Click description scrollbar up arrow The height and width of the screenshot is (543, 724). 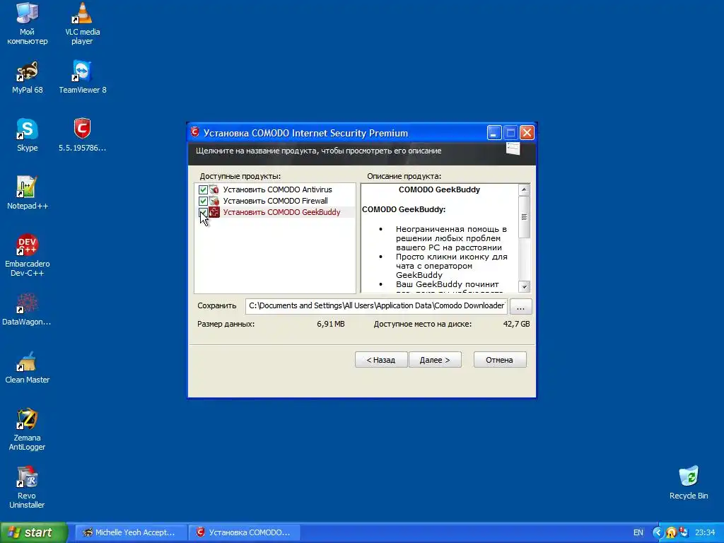[524, 189]
